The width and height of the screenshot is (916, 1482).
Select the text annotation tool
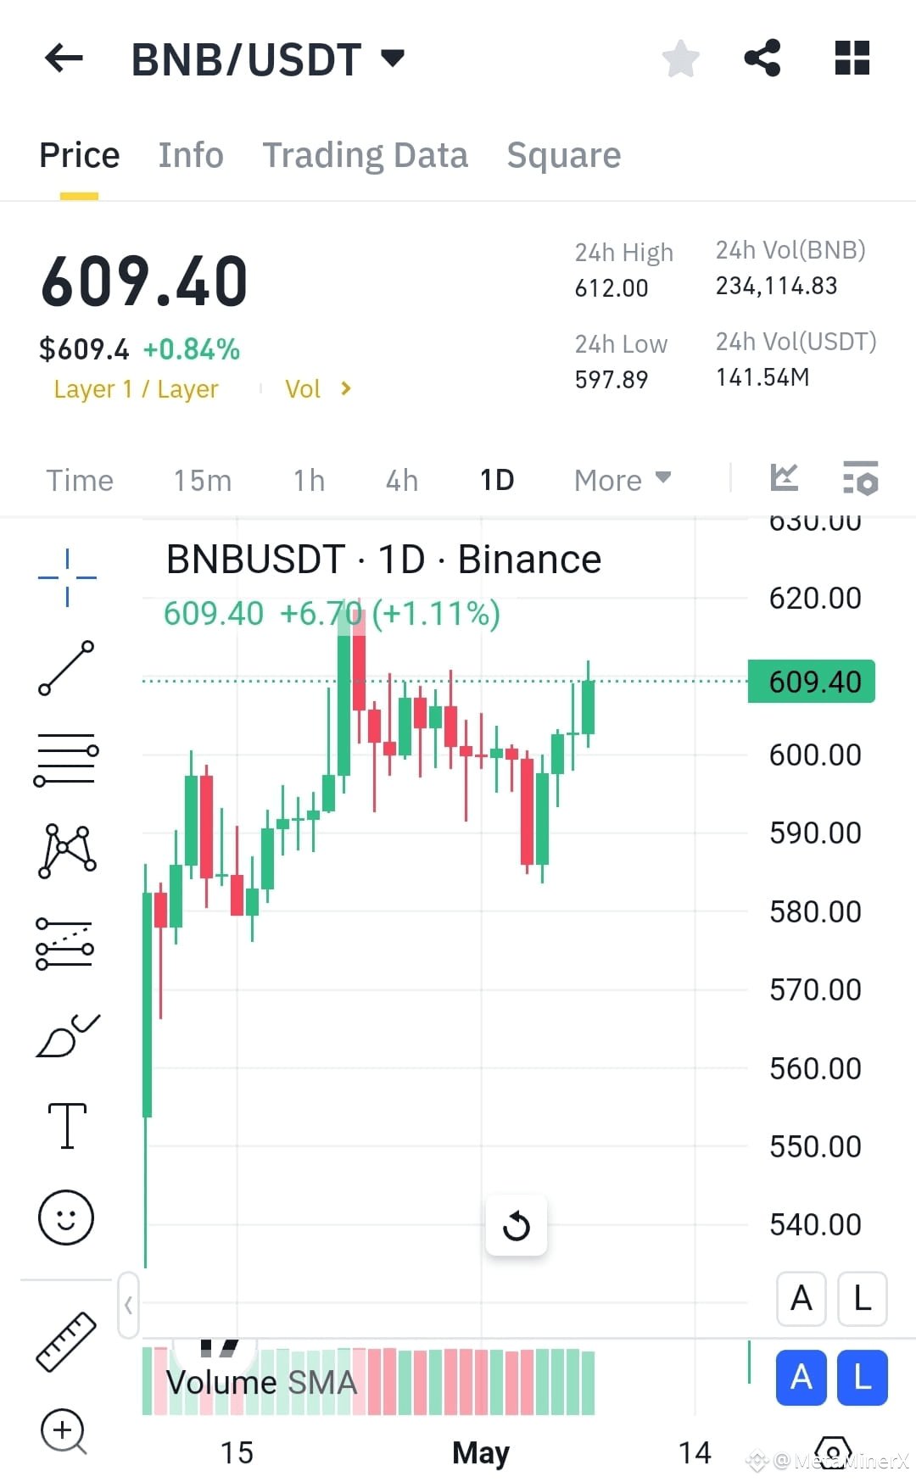67,1126
